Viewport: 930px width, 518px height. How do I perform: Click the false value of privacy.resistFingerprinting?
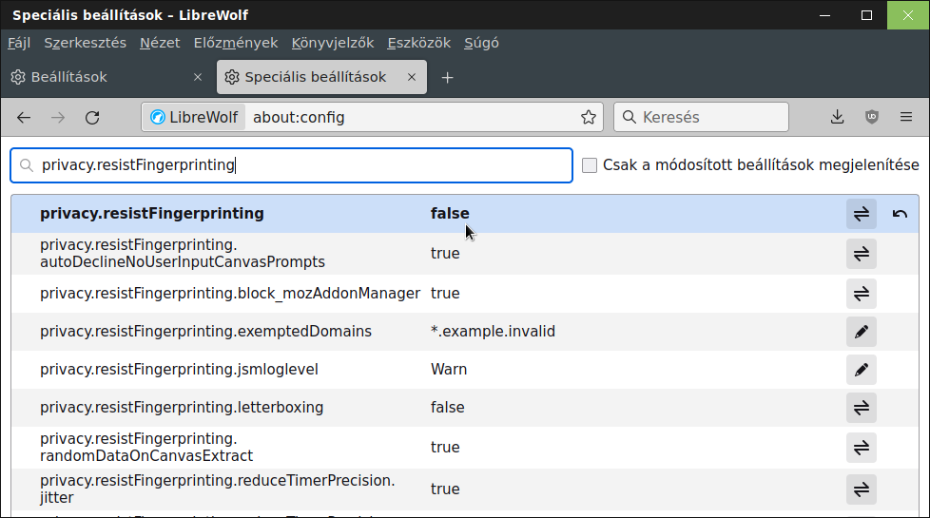[x=450, y=213]
